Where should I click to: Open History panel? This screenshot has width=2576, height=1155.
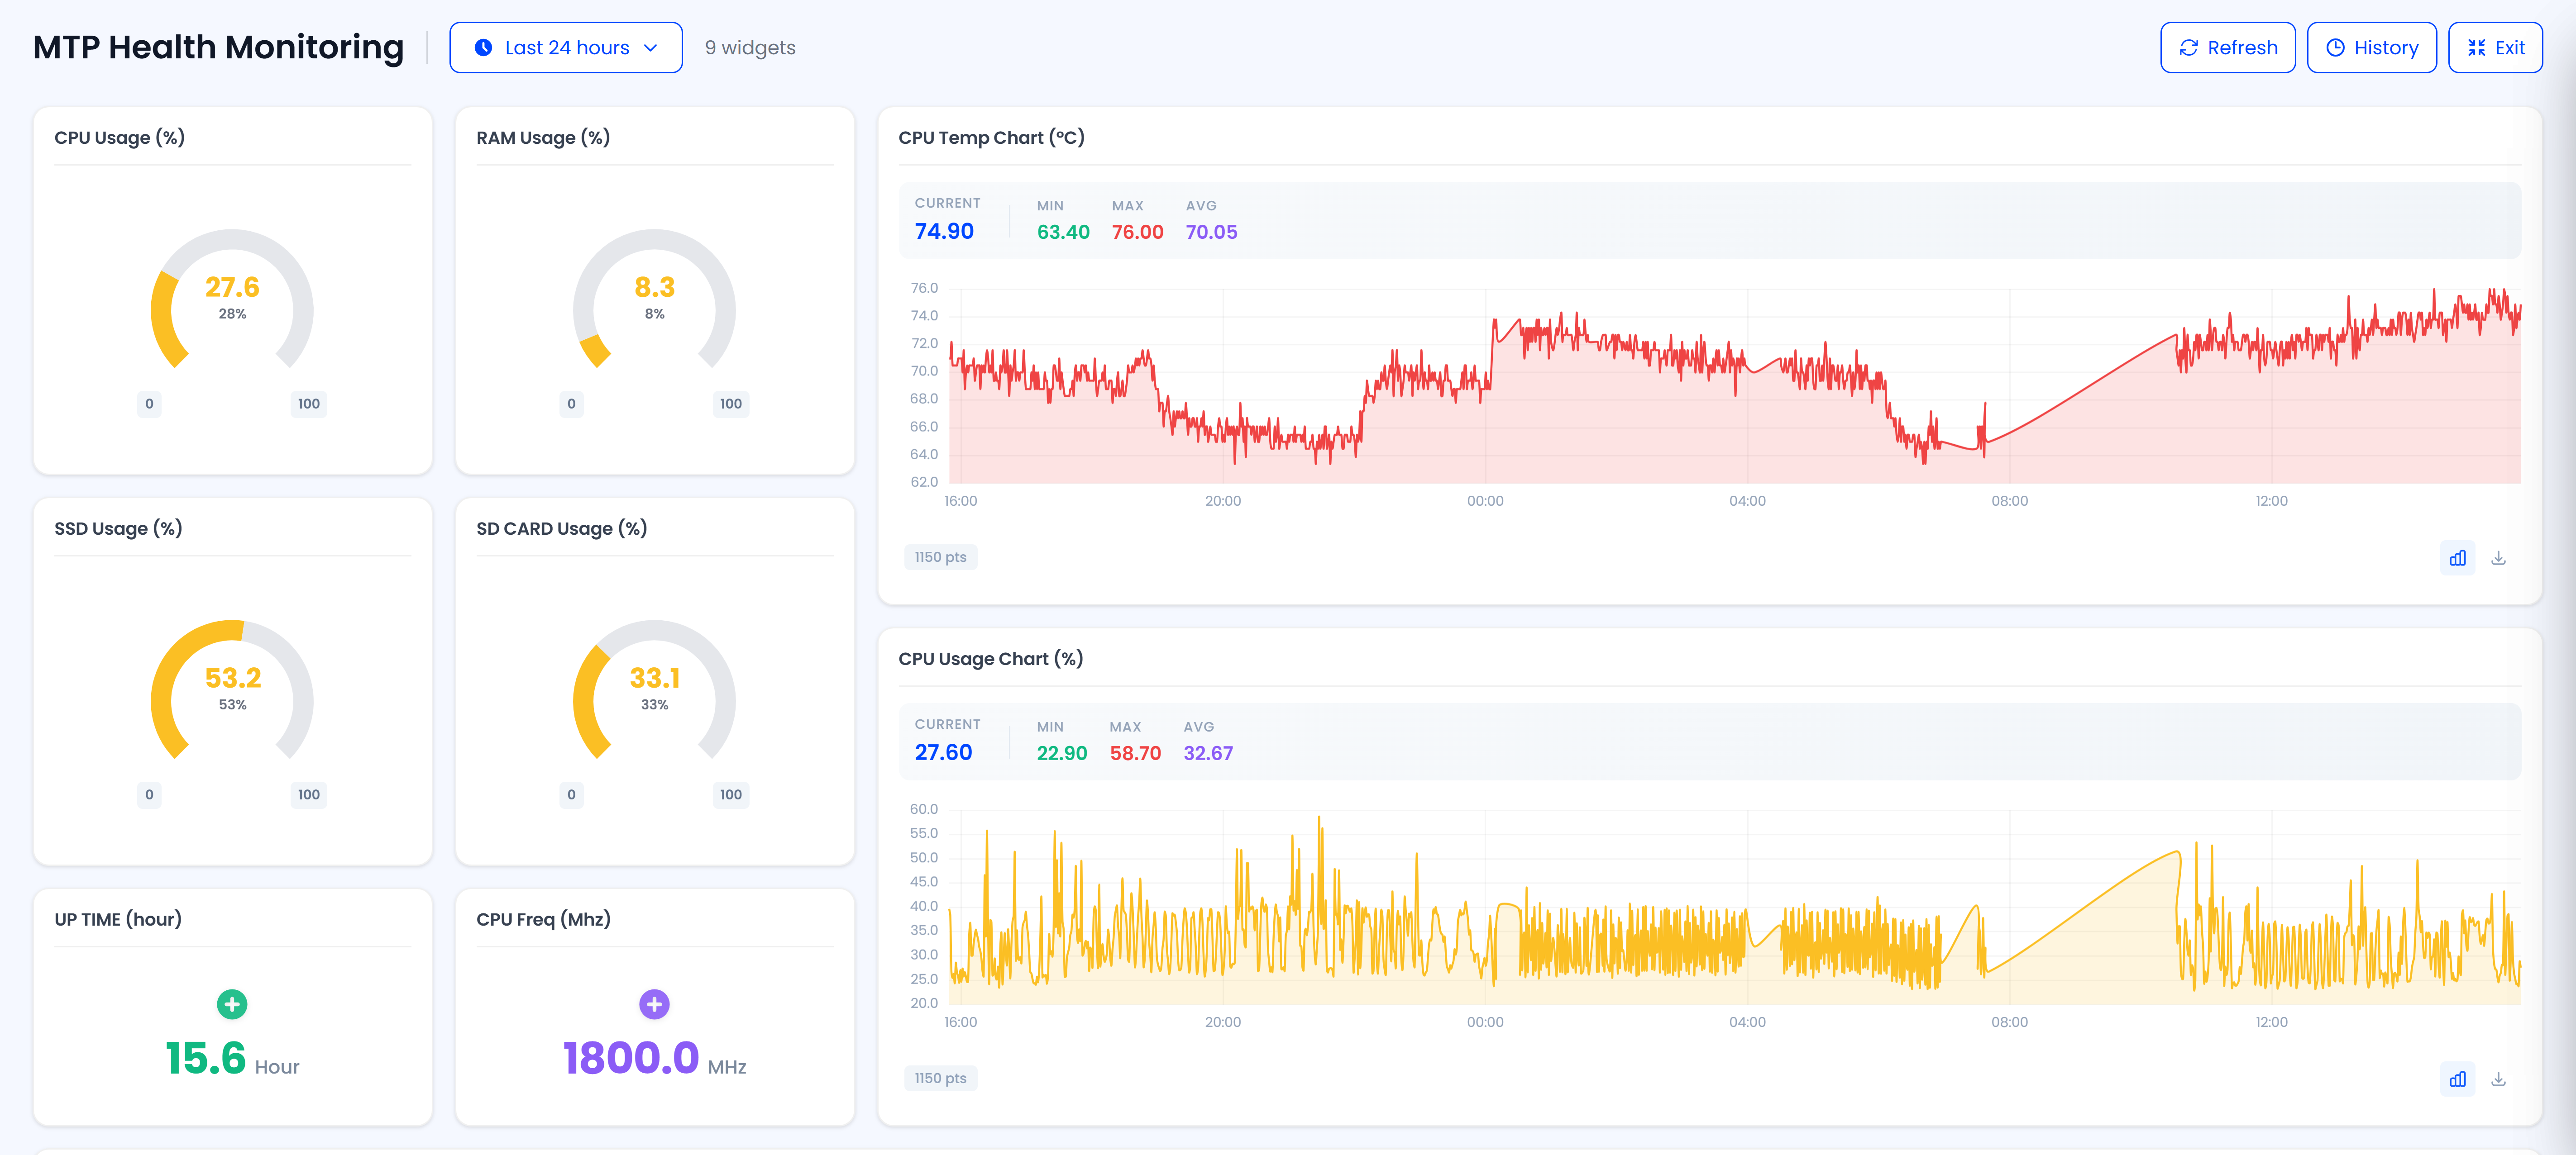click(x=2371, y=47)
